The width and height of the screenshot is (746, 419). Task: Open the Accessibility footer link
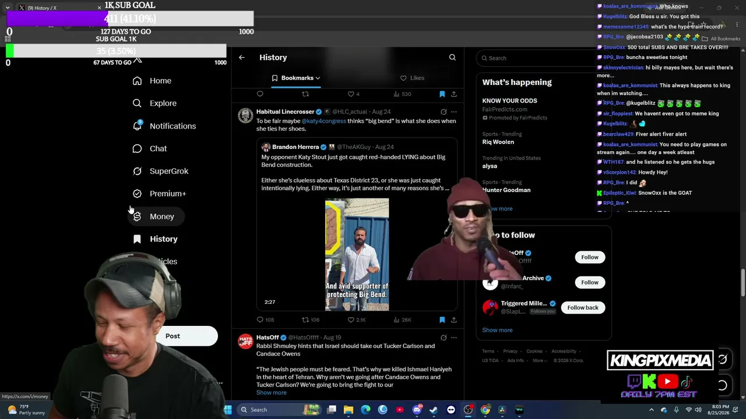(564, 351)
